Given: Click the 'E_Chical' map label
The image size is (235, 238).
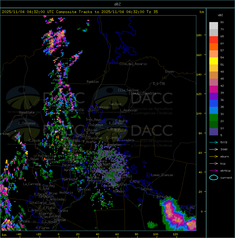Looking at the screenshot, I should tap(91, 130).
